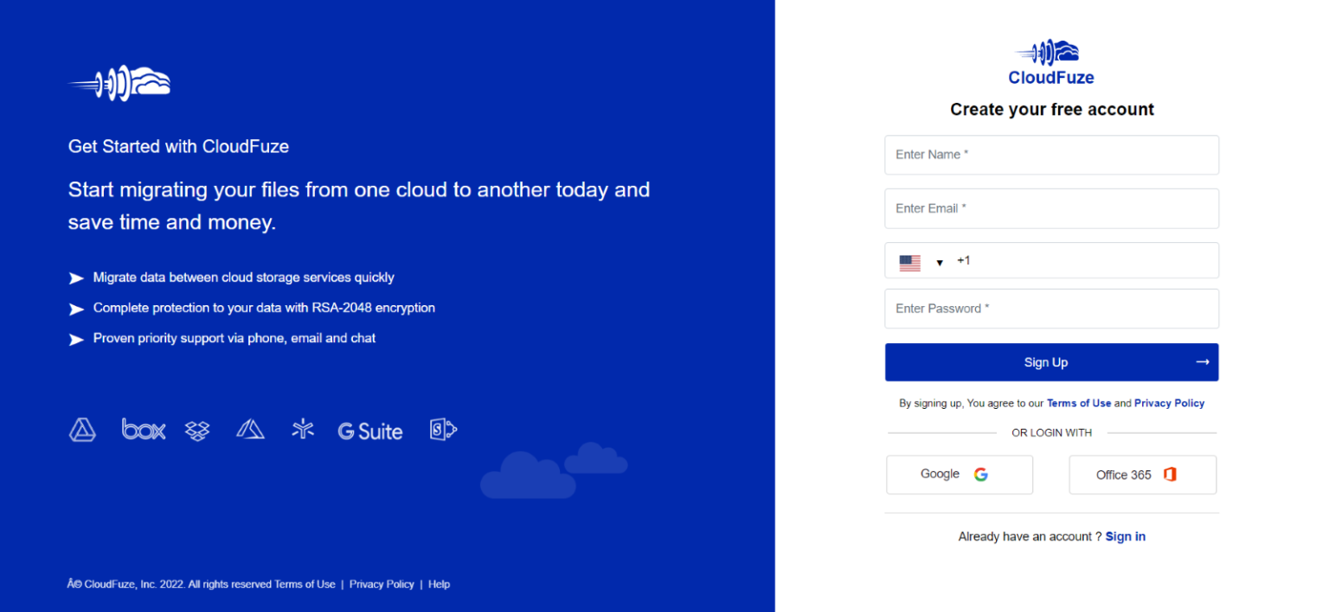
Task: Open the country code dropdown
Action: (940, 261)
